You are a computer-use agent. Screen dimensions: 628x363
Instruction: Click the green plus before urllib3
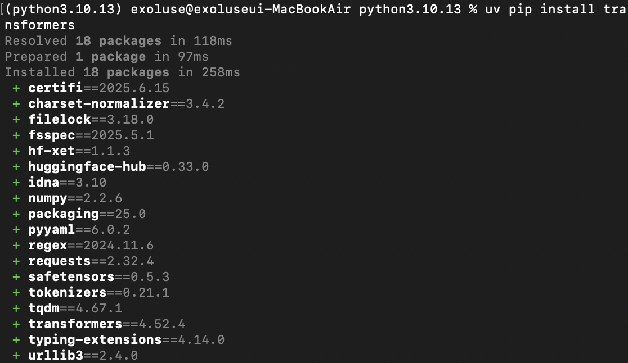coord(16,355)
